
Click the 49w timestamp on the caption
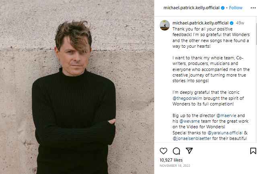[x=240, y=23]
